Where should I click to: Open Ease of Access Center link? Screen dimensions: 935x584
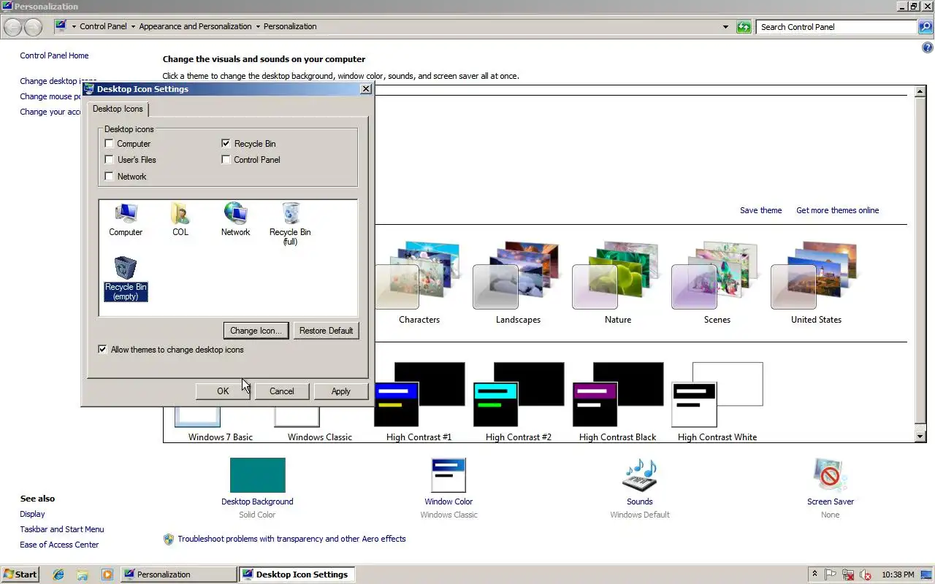pyautogui.click(x=59, y=545)
